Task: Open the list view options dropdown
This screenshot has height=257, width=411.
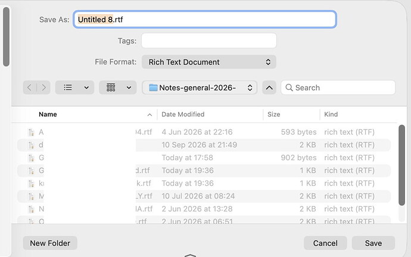Action: [x=86, y=87]
